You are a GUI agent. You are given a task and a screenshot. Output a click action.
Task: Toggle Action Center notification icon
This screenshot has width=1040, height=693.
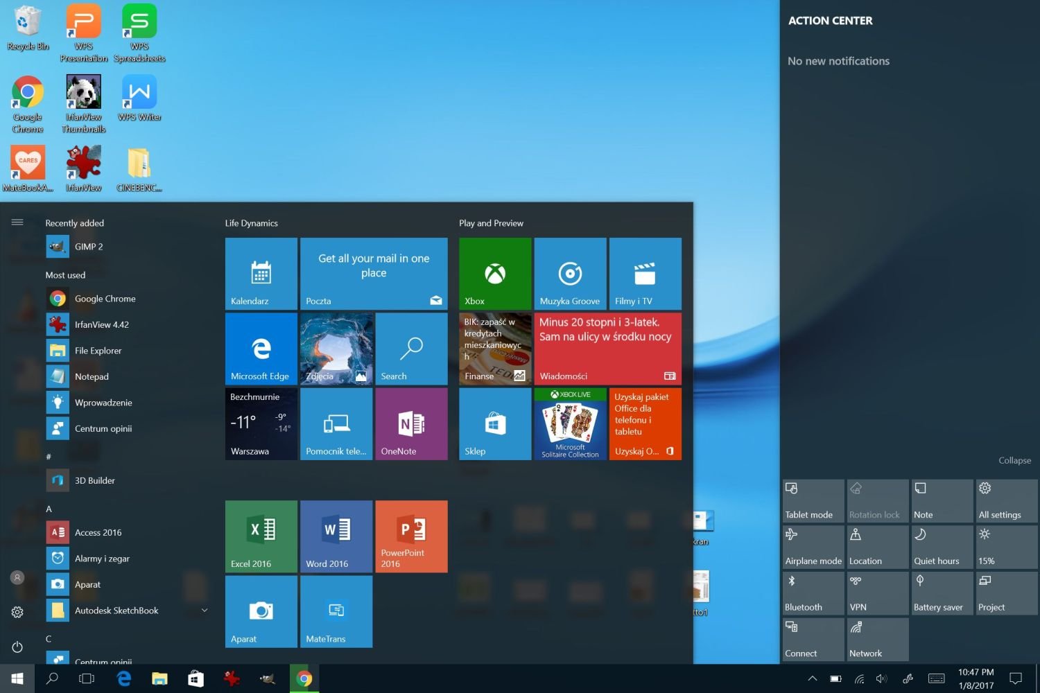click(1016, 678)
